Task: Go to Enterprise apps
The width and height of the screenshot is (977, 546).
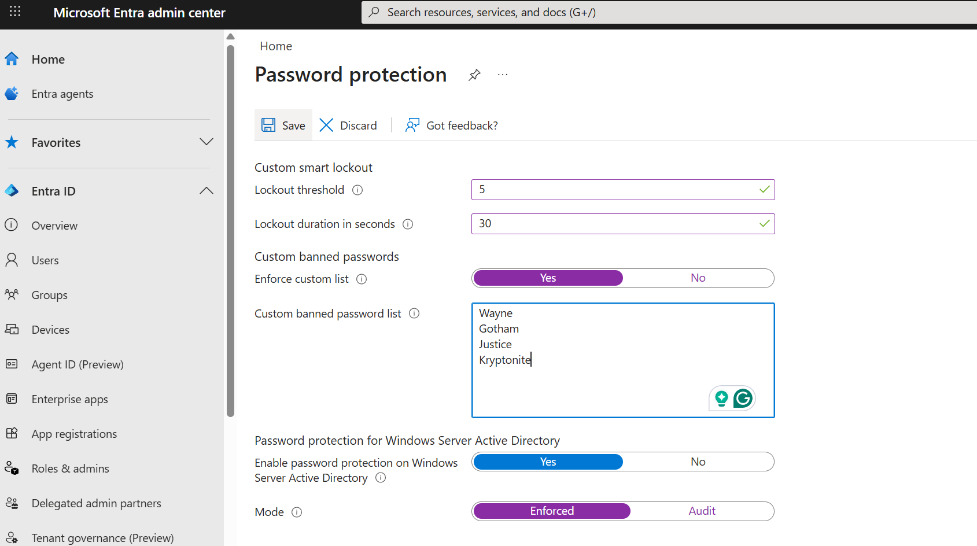Action: click(69, 399)
